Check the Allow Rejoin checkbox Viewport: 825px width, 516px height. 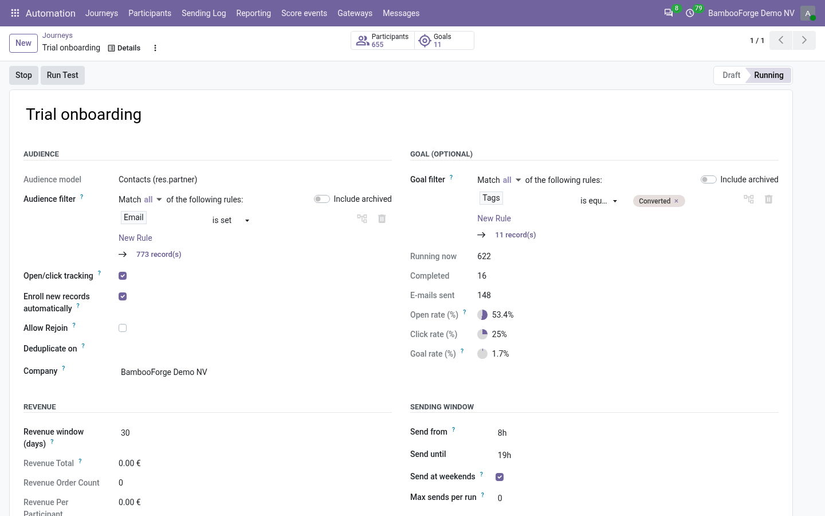coord(123,328)
